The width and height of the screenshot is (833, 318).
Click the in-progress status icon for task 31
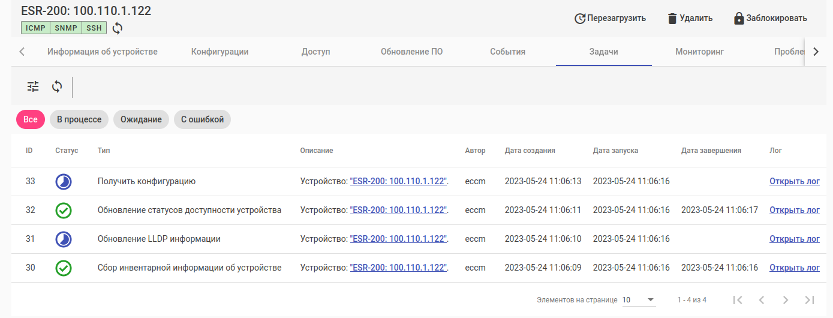64,239
